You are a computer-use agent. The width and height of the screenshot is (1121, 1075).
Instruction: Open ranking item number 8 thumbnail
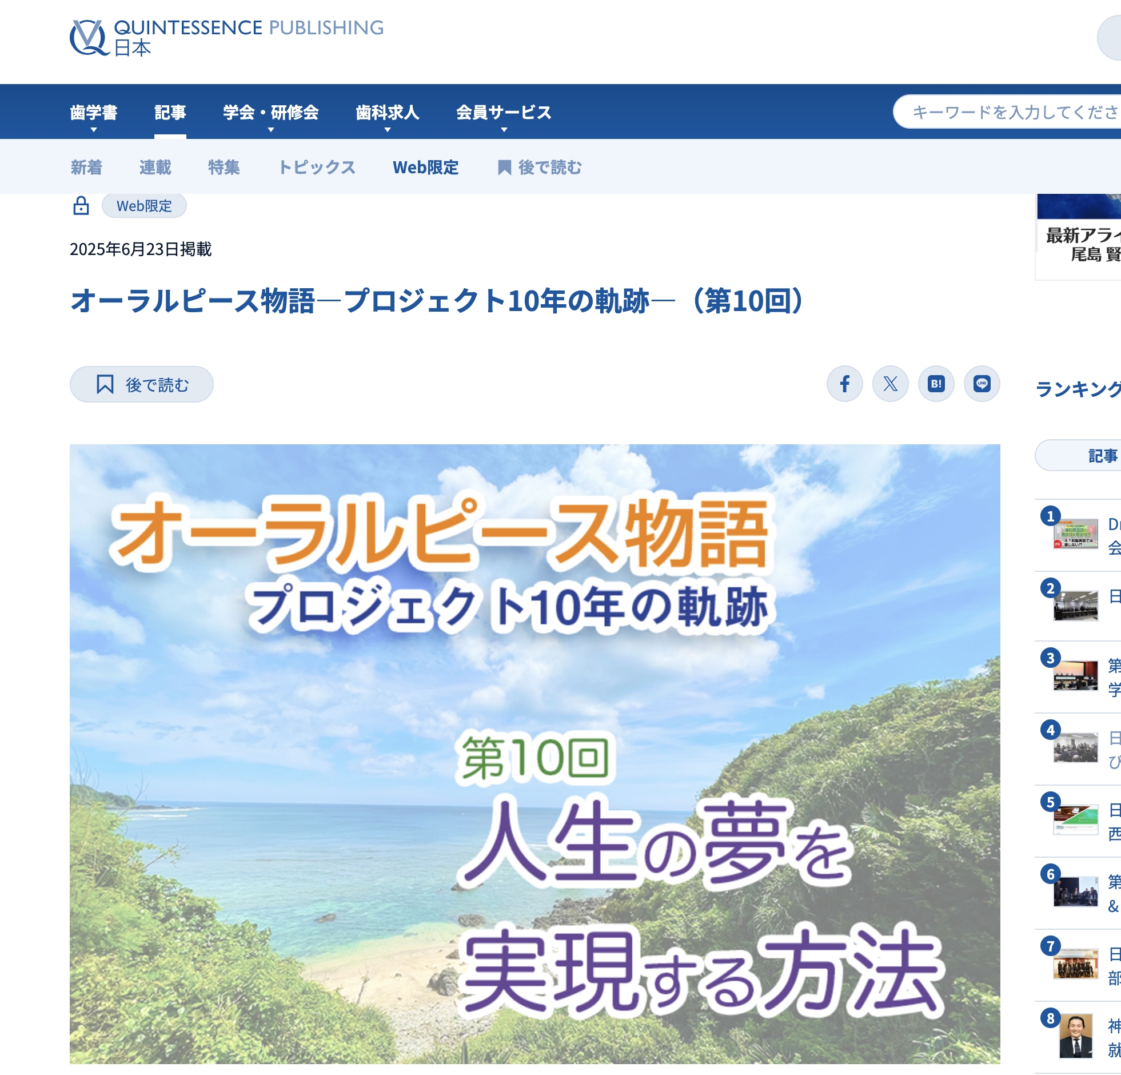point(1075,1036)
